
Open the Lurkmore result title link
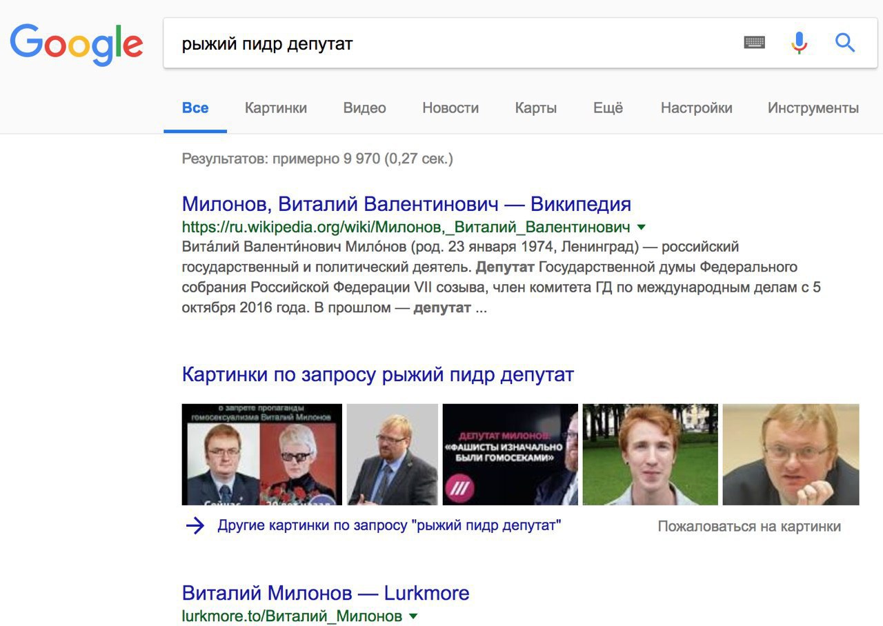[x=326, y=593]
